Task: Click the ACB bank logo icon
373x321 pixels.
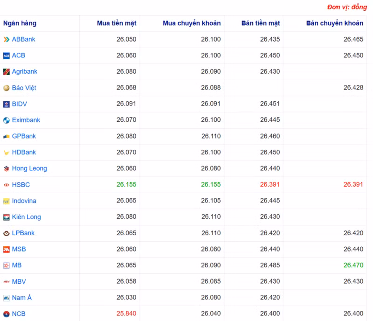Action: click(7, 56)
